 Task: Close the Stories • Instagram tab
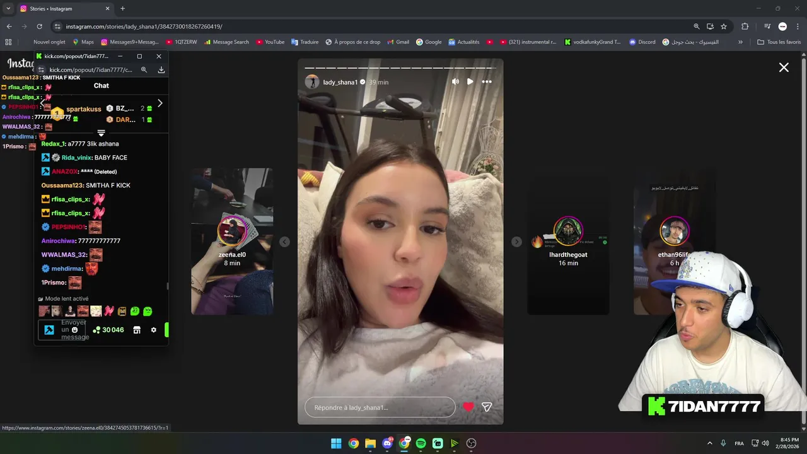pyautogui.click(x=107, y=9)
